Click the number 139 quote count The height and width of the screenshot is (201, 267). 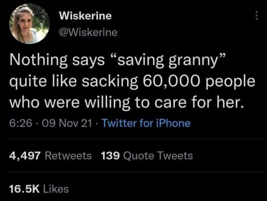pyautogui.click(x=110, y=156)
